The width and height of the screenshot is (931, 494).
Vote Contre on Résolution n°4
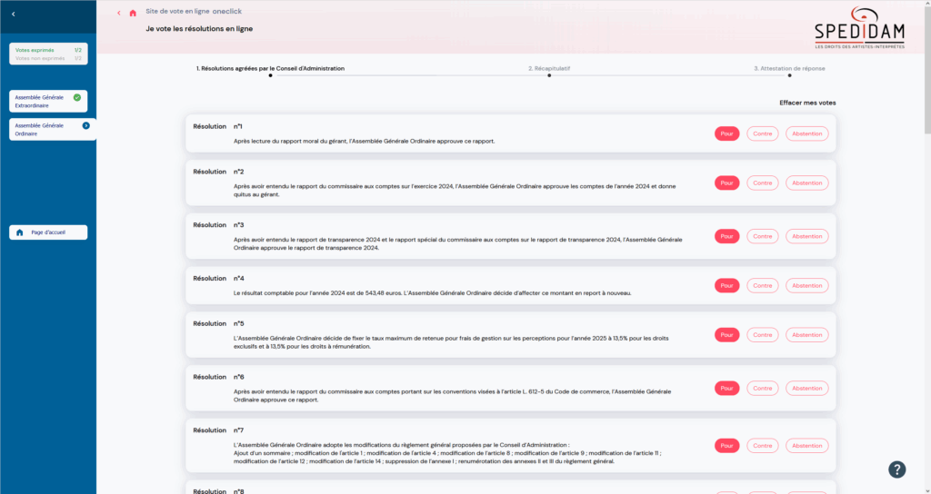click(x=763, y=285)
